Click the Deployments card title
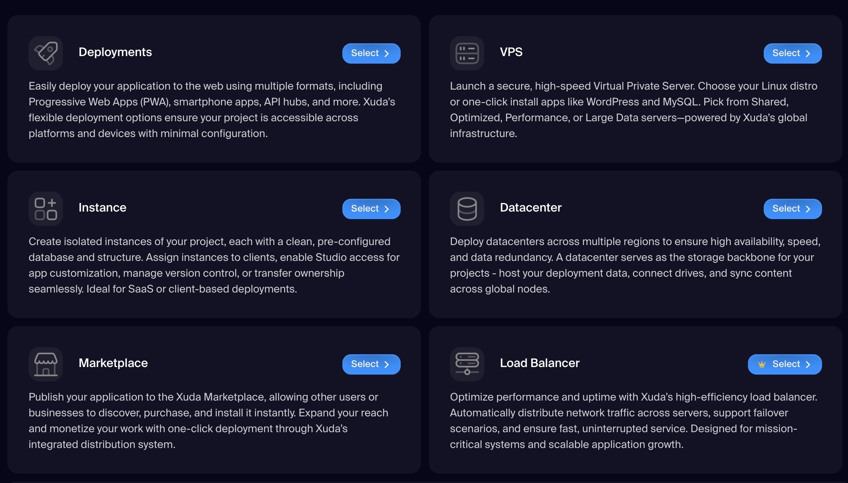 (115, 52)
